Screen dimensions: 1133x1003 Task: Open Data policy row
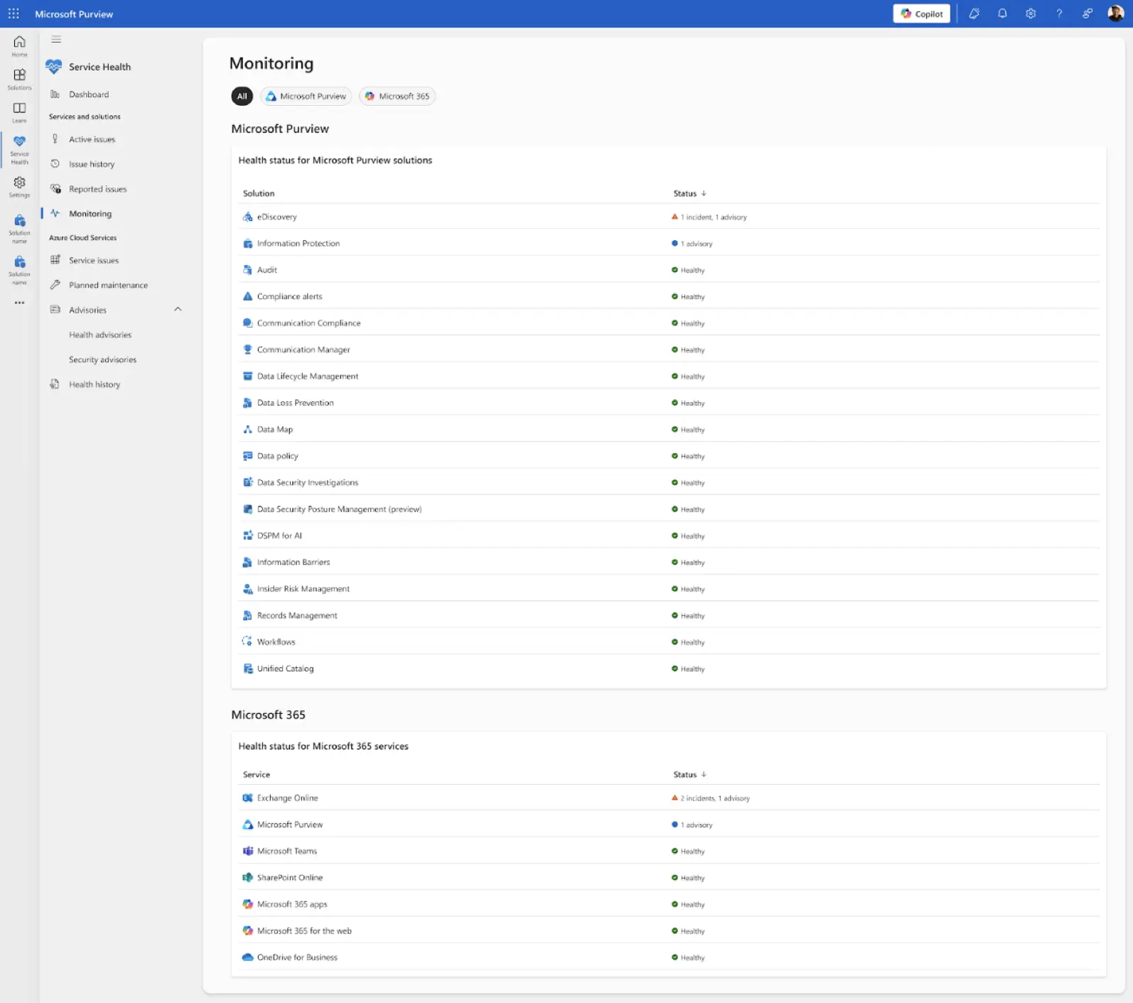tap(669, 456)
